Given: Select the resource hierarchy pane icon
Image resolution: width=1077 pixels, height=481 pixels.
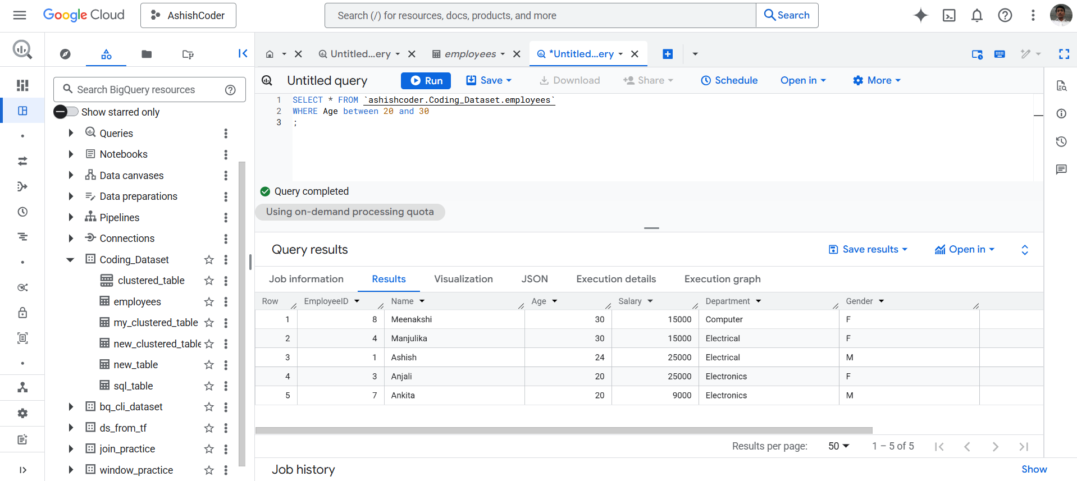Looking at the screenshot, I should tap(106, 54).
